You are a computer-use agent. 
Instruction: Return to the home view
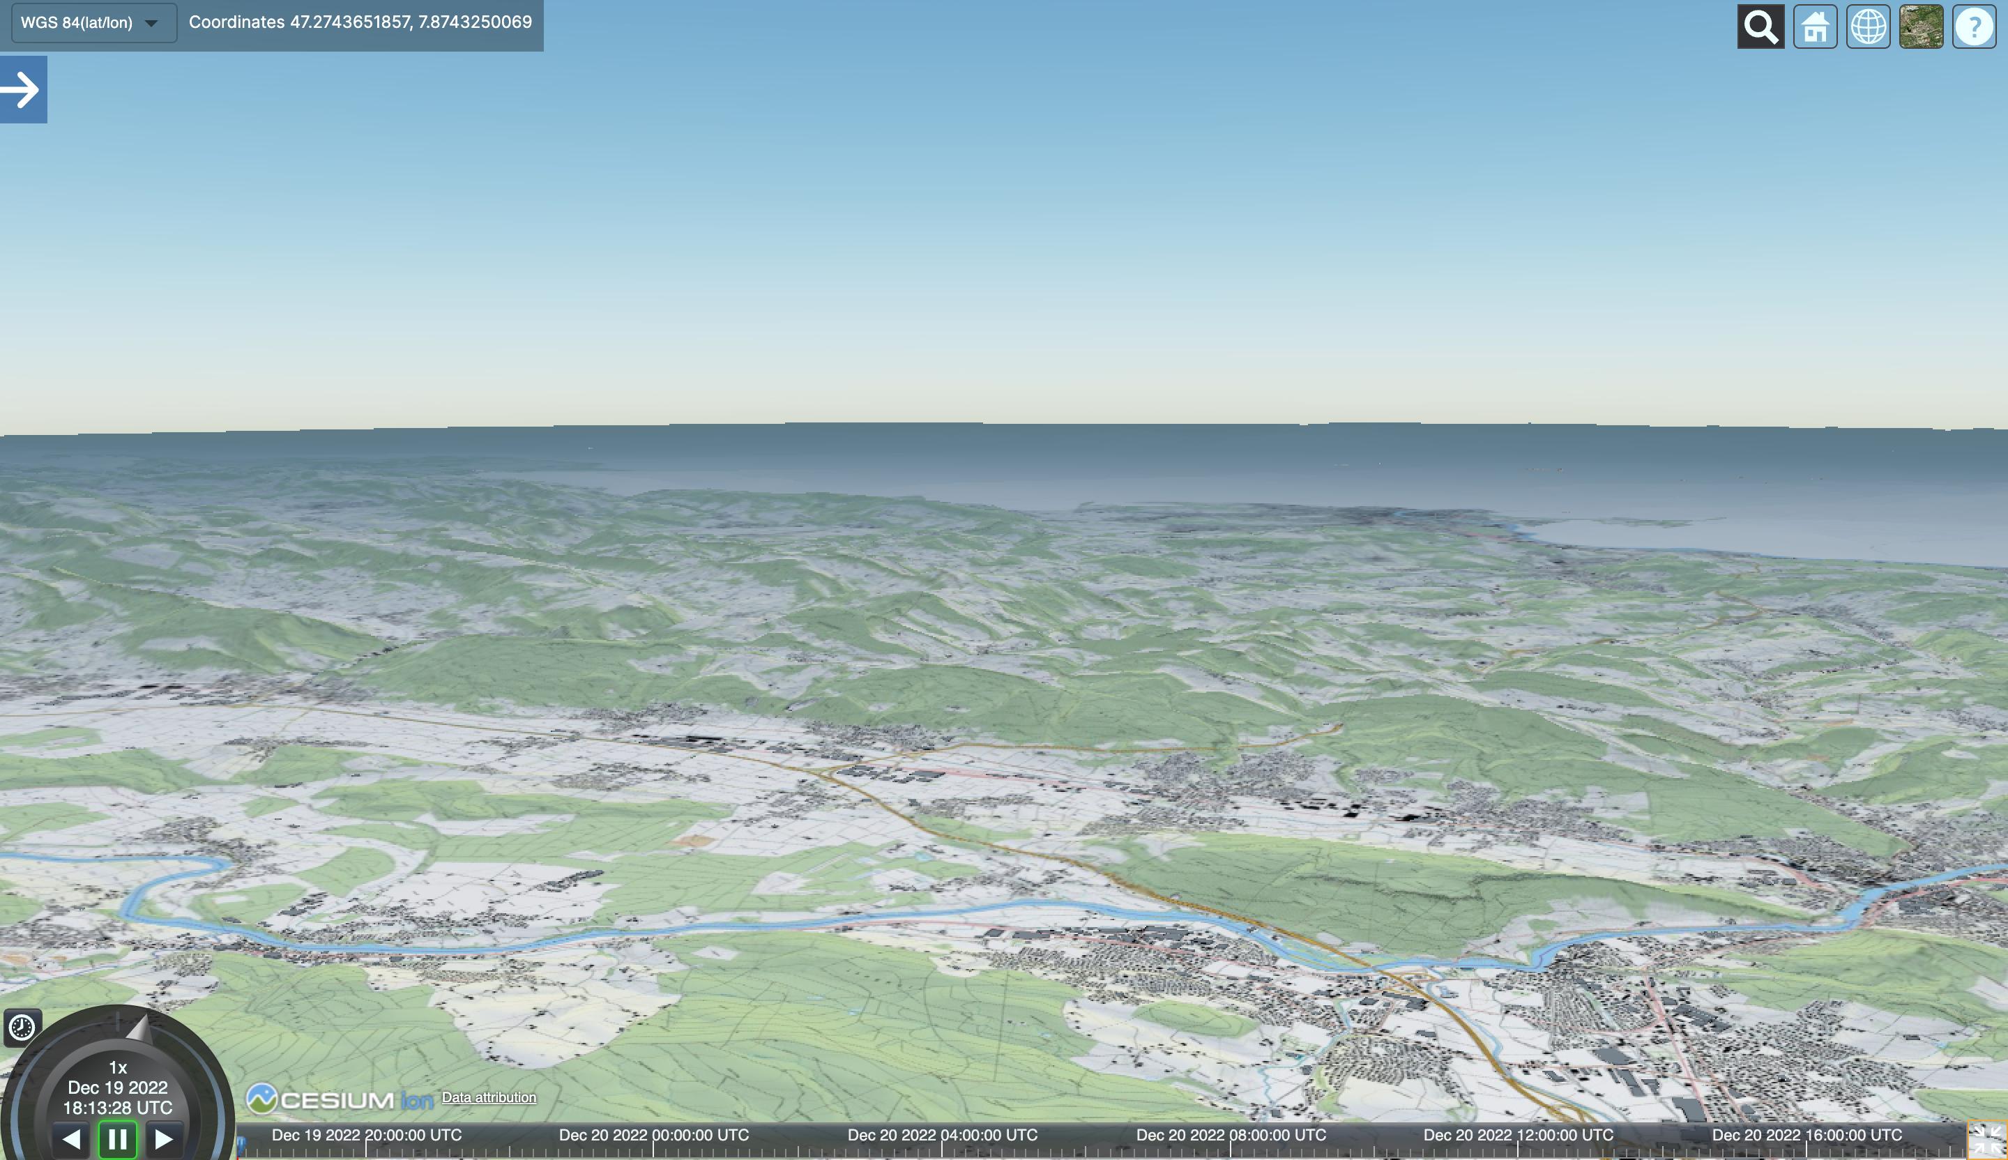pyautogui.click(x=1814, y=28)
